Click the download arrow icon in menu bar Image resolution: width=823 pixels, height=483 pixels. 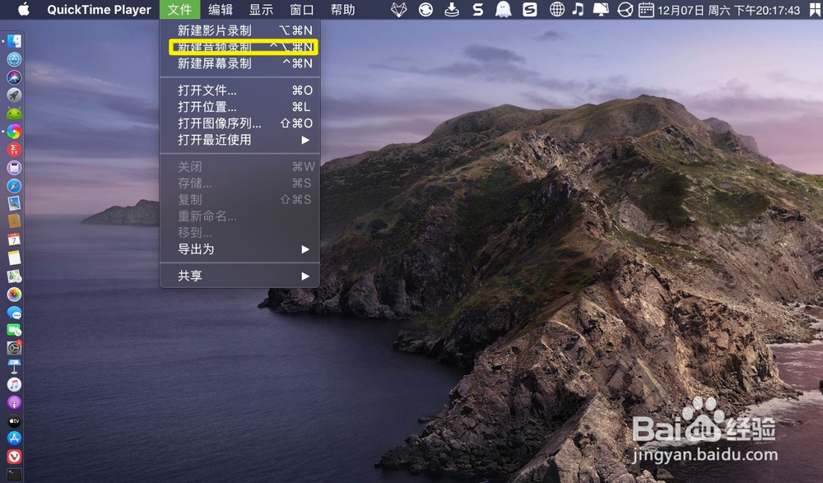pos(452,10)
